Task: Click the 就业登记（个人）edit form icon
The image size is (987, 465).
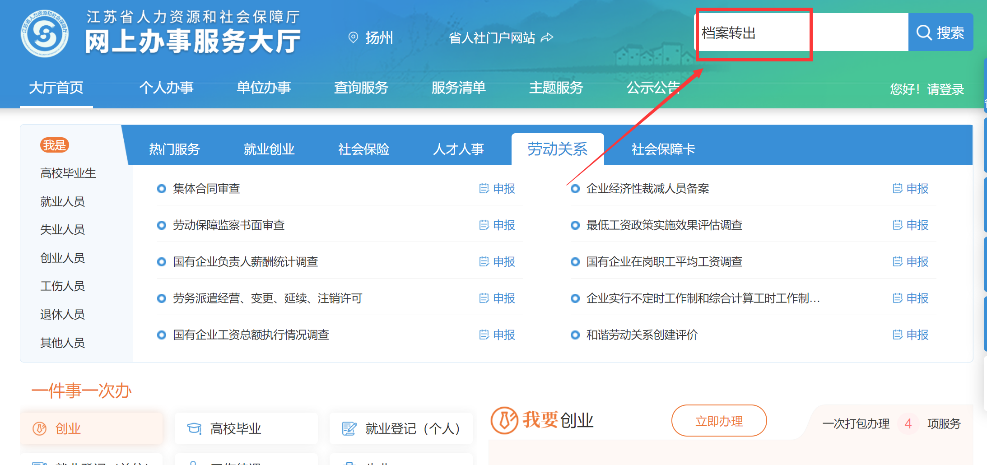Action: (349, 428)
